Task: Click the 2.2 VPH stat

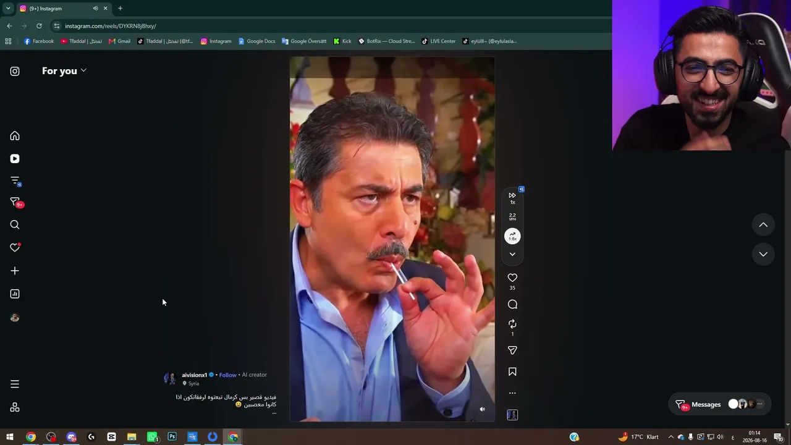Action: (512, 217)
